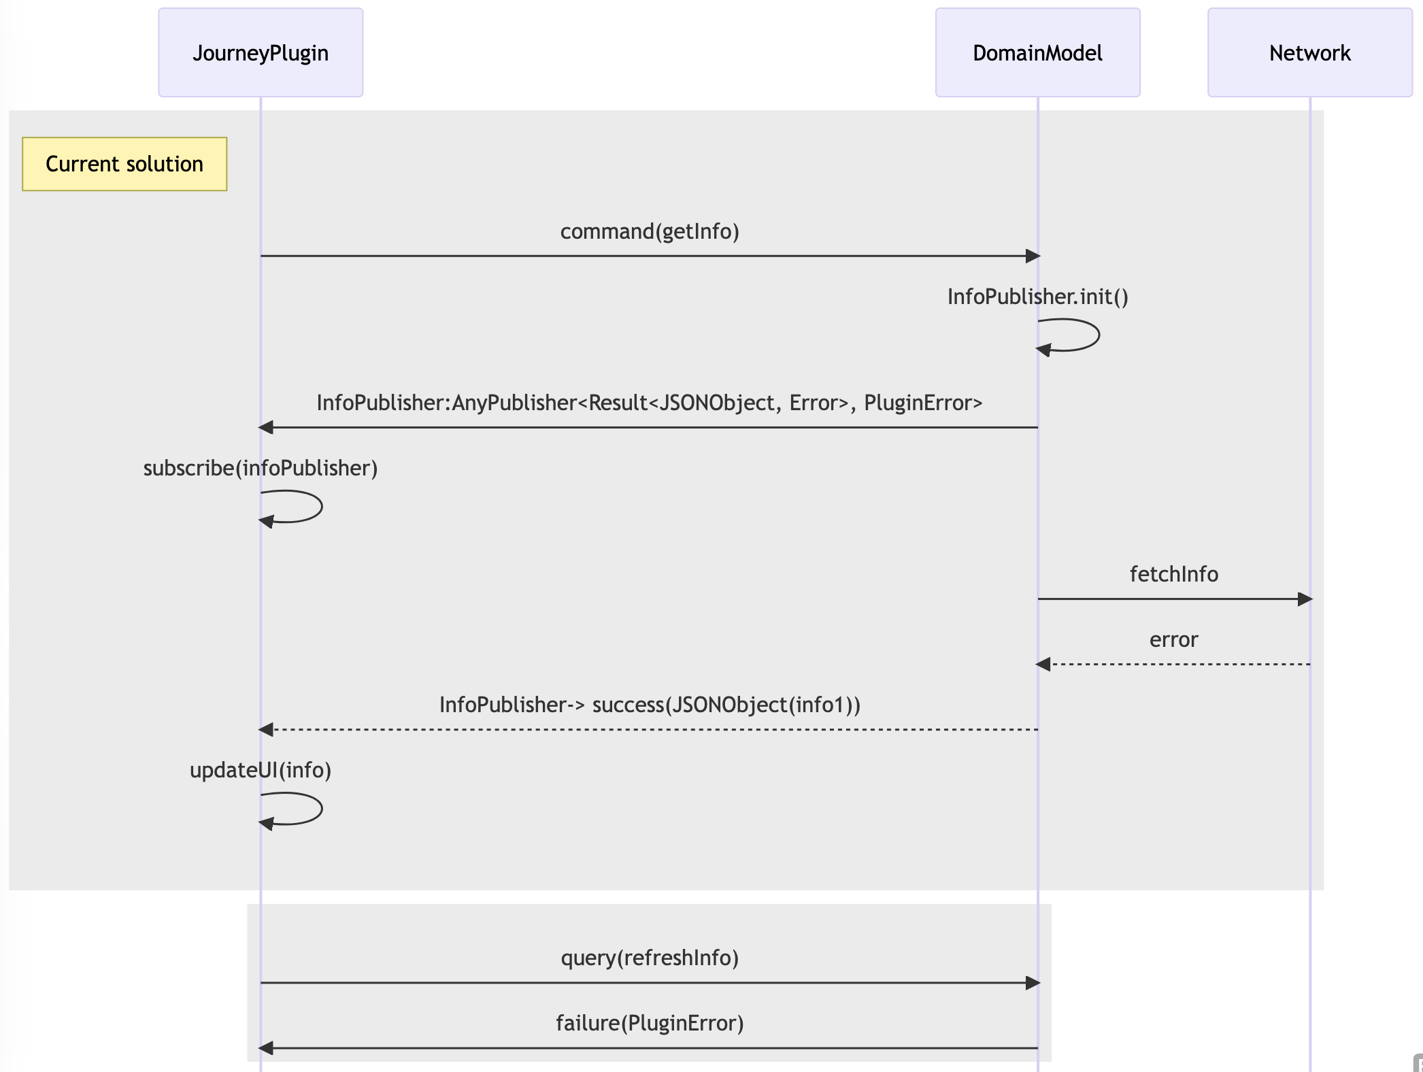Select the failure(PluginError) message label
Screen dimensions: 1423x1072
click(649, 1022)
